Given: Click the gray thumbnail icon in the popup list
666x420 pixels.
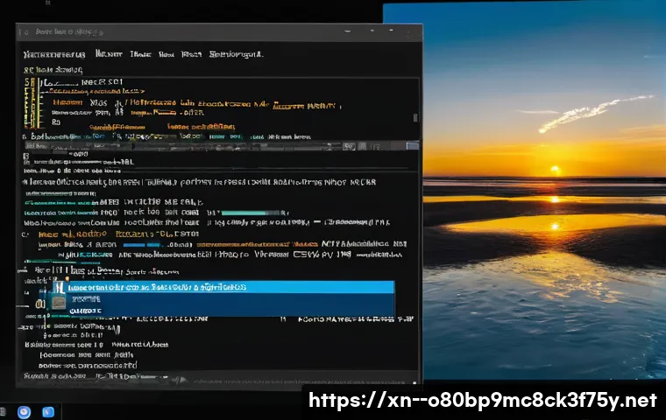Looking at the screenshot, I should click(59, 303).
